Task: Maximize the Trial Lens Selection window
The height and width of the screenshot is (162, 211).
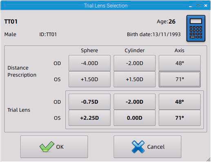Action: (x=198, y=6)
